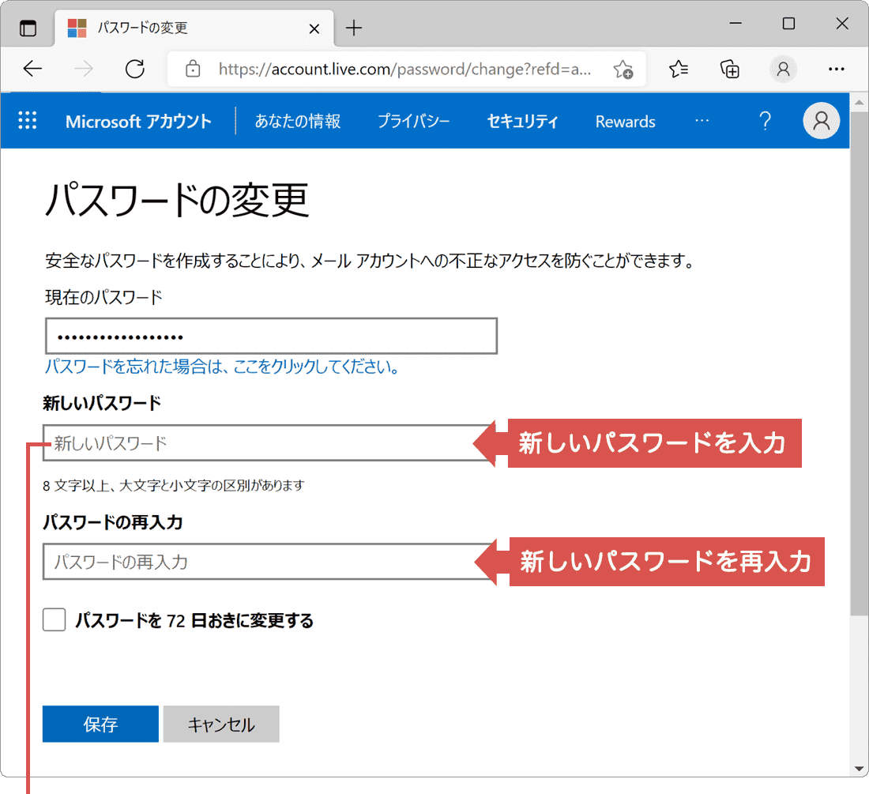Open a new browser tab with the plus
Screen dimensions: 869x794
353,28
